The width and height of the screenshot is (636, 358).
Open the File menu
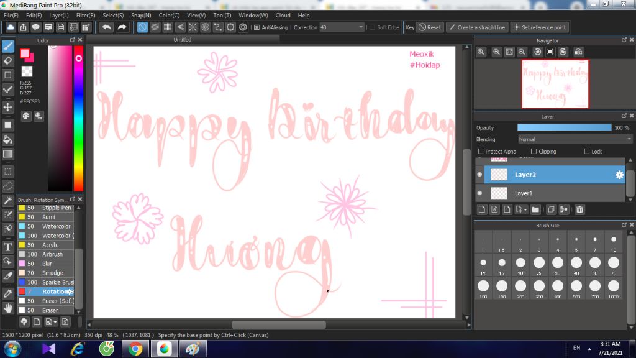pyautogui.click(x=11, y=15)
